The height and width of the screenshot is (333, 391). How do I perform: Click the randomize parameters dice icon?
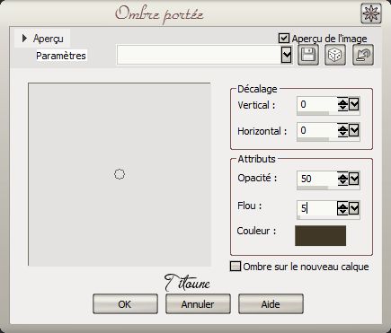[335, 55]
